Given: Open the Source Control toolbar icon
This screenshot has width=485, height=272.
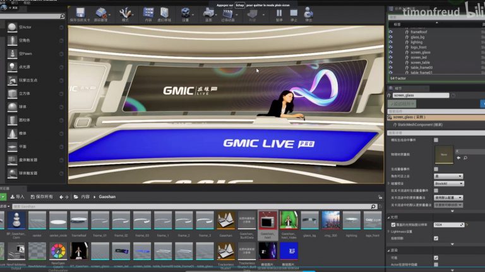Looking at the screenshot, I should (100, 13).
